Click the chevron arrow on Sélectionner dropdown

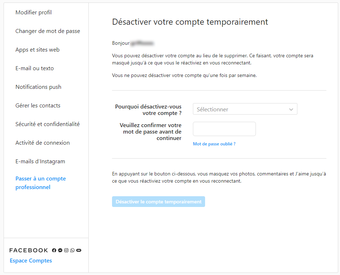pyautogui.click(x=291, y=110)
